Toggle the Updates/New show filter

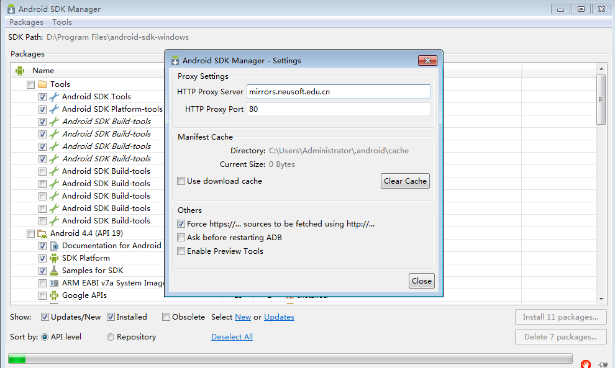click(45, 317)
